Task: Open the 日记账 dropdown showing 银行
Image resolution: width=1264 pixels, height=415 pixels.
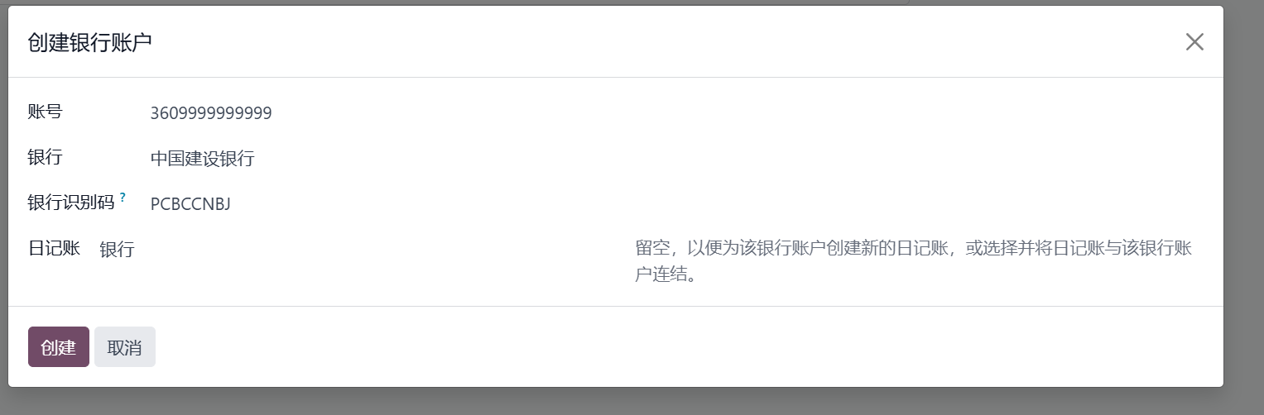Action: click(x=358, y=250)
